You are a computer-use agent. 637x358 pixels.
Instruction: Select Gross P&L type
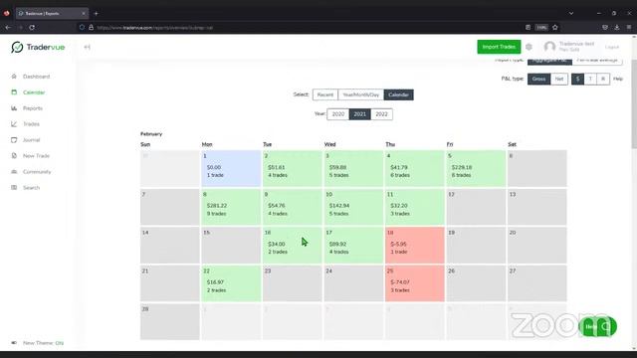point(538,79)
